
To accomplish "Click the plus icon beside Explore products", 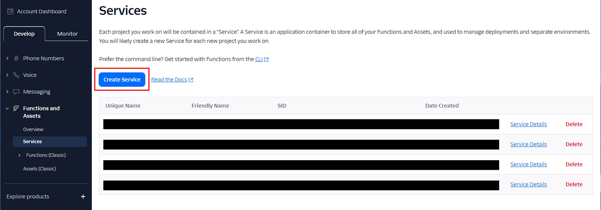I will pos(83,197).
